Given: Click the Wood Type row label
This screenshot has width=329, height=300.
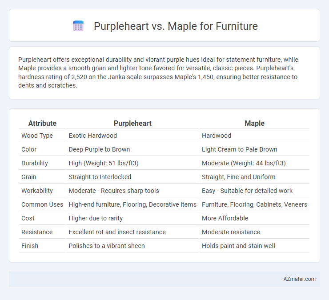Looking at the screenshot, I should pos(37,136).
